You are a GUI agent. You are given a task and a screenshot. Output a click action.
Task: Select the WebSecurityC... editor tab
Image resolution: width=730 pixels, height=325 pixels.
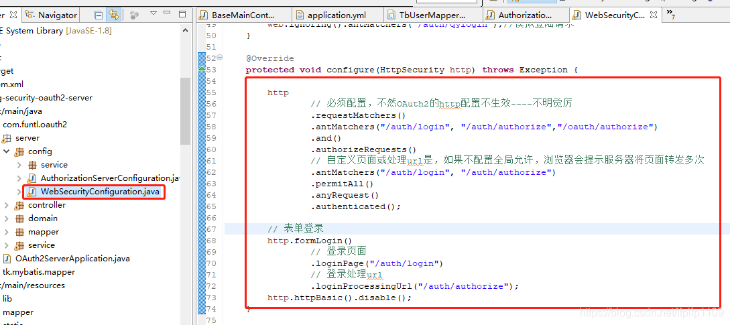coord(615,15)
